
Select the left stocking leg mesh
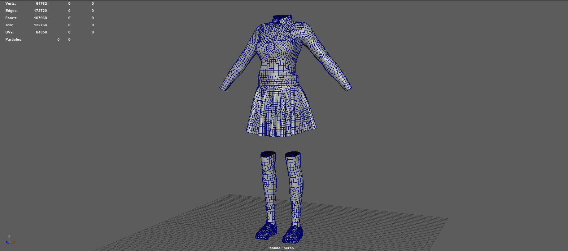pyautogui.click(x=268, y=187)
